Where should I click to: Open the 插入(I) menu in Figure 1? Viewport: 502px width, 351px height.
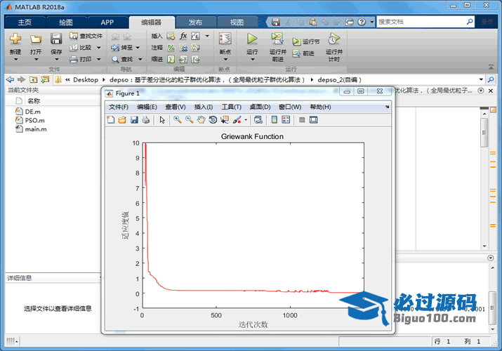coord(204,107)
